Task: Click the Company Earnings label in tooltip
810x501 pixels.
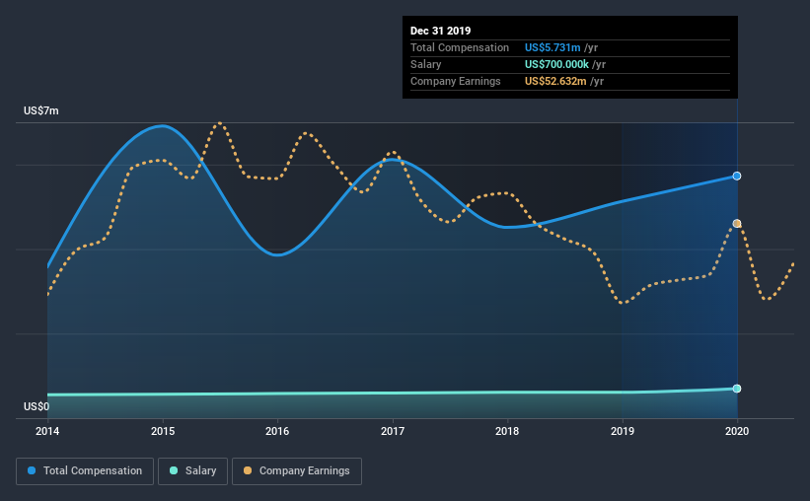Action: tap(456, 81)
